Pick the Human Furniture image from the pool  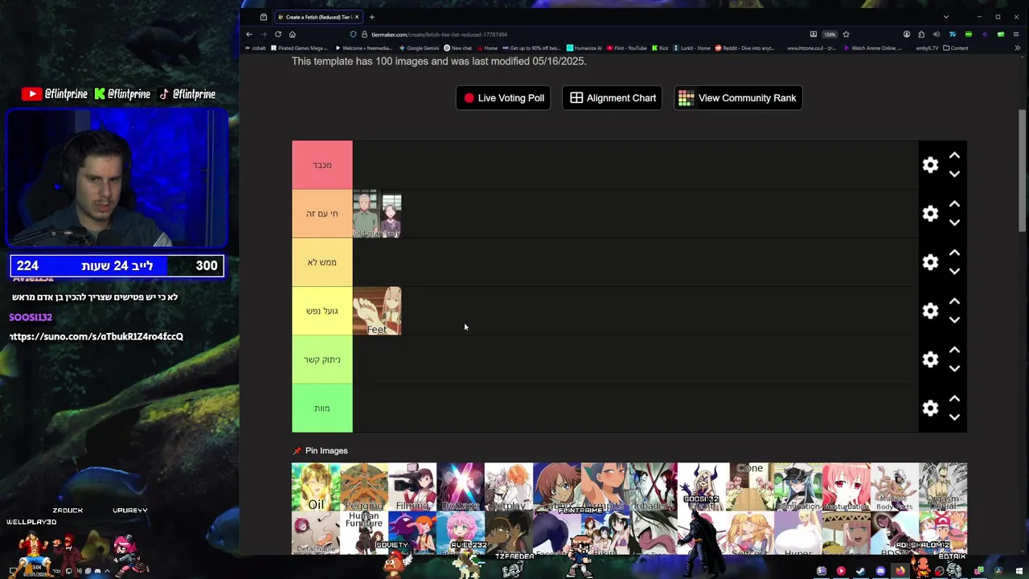[364, 532]
